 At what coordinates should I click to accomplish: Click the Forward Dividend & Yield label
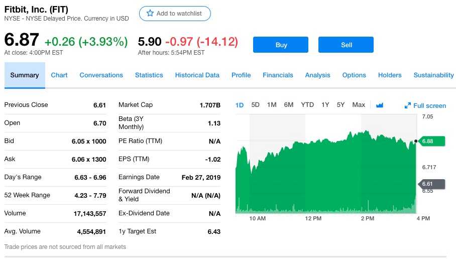(144, 195)
